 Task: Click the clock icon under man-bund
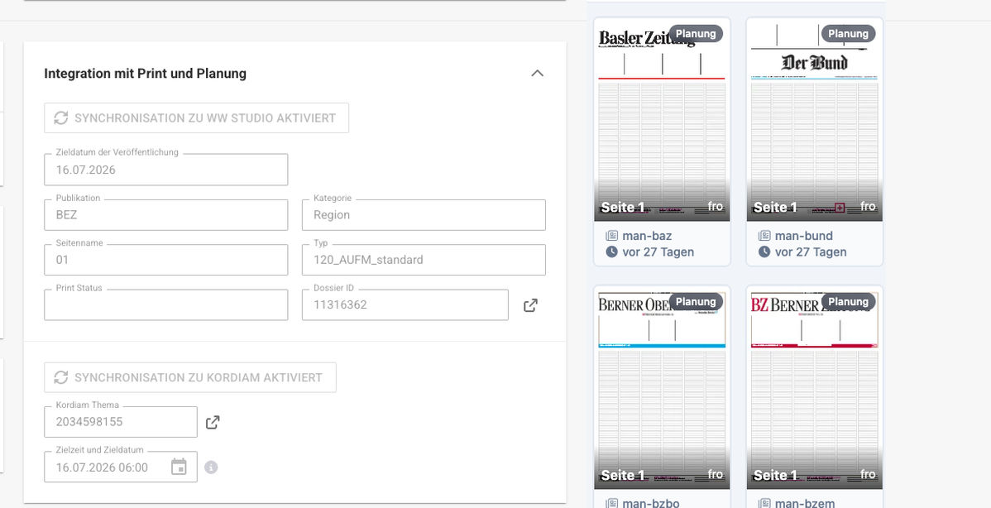(764, 252)
